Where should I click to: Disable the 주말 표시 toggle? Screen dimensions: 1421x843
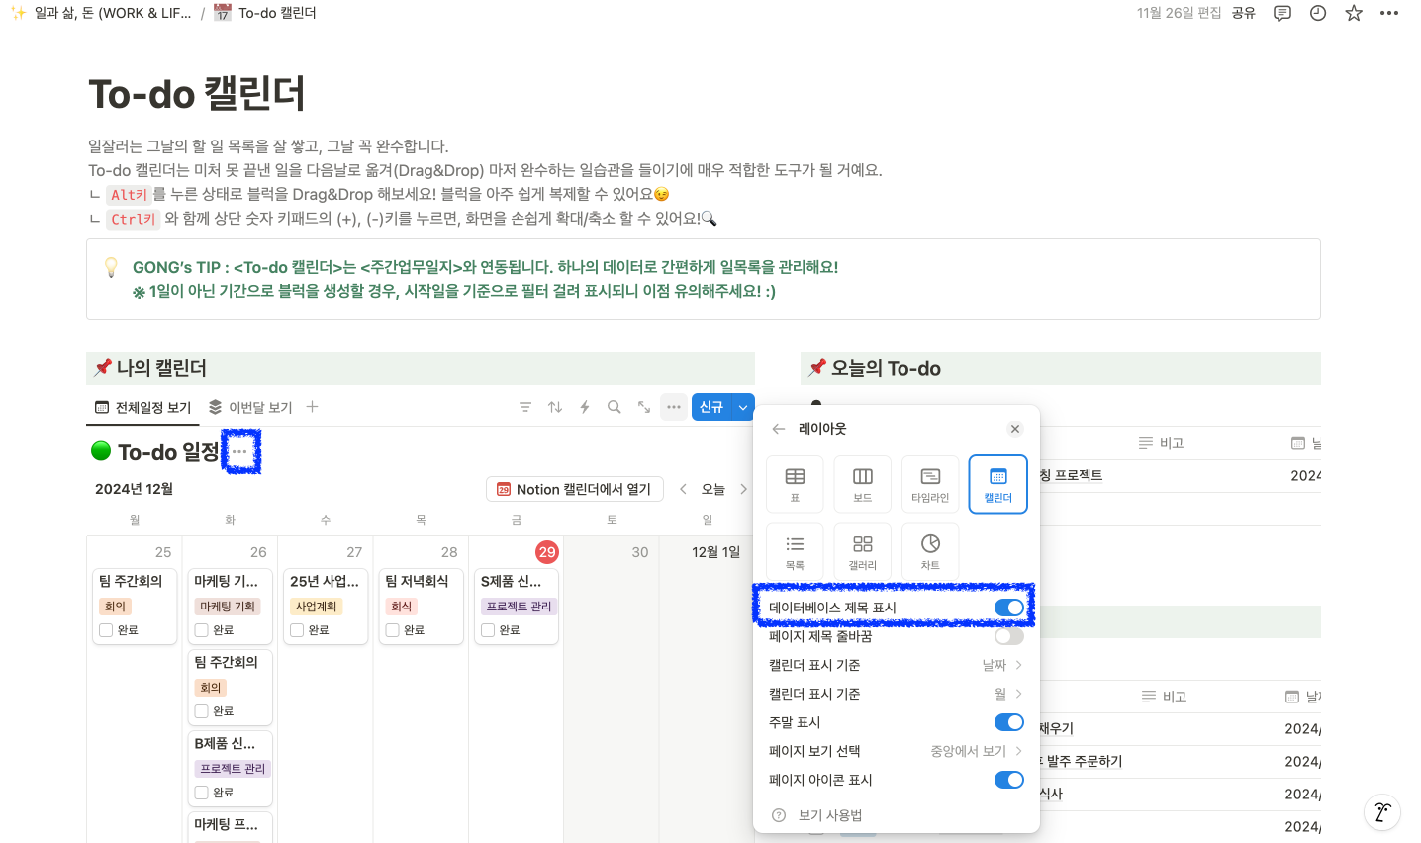click(x=1009, y=722)
